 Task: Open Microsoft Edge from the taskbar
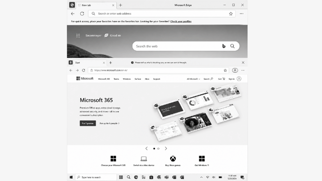(x=136, y=177)
